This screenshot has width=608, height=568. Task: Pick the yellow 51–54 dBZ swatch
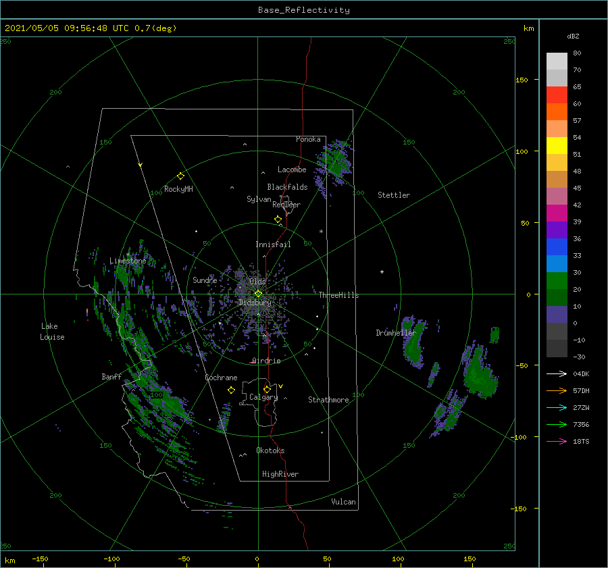point(557,146)
